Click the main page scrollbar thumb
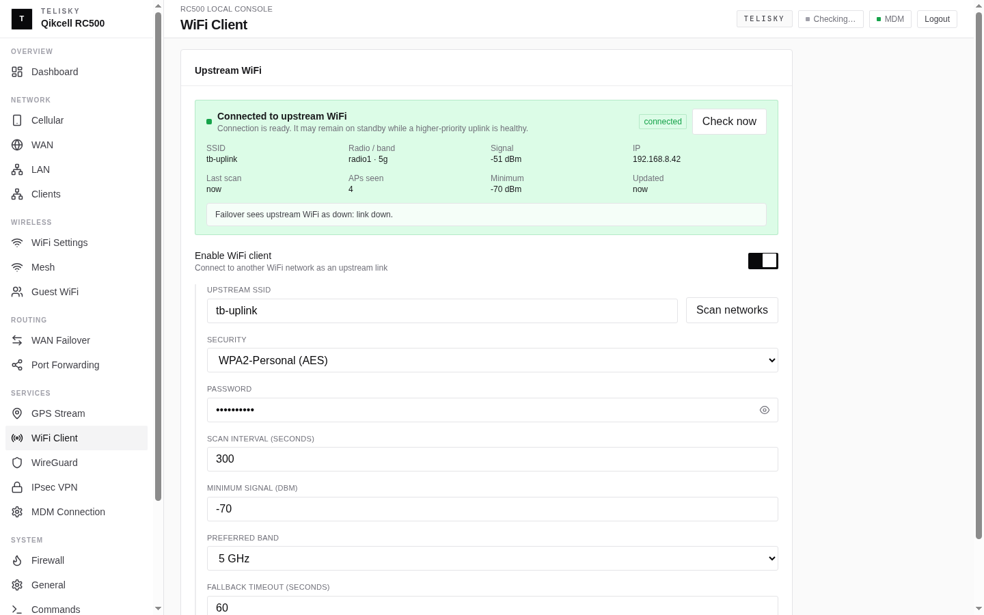This screenshot has height=615, width=984. pyautogui.click(x=979, y=275)
